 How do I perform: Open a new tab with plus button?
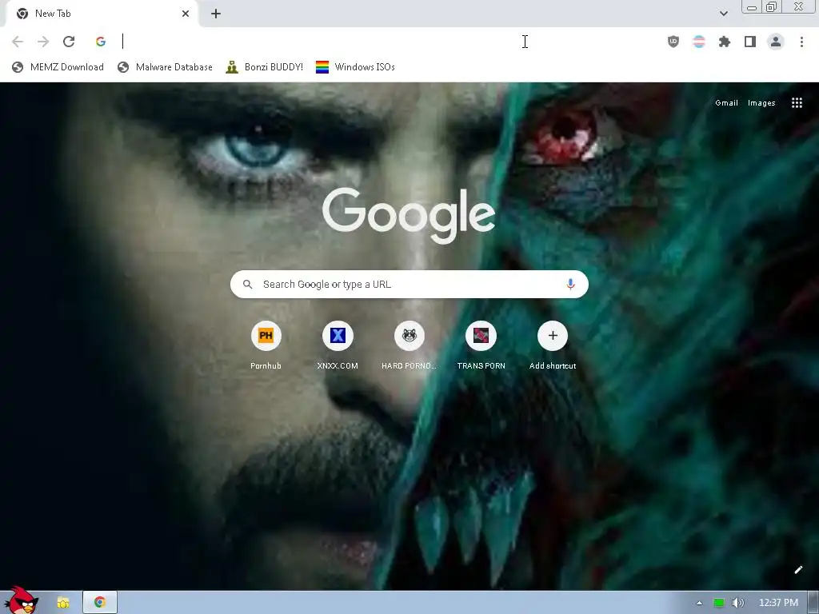click(x=216, y=14)
